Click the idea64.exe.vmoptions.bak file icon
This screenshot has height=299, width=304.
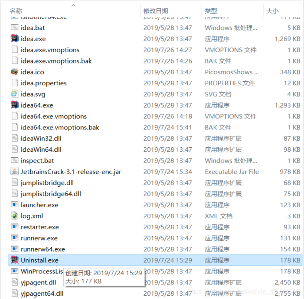tap(15, 127)
